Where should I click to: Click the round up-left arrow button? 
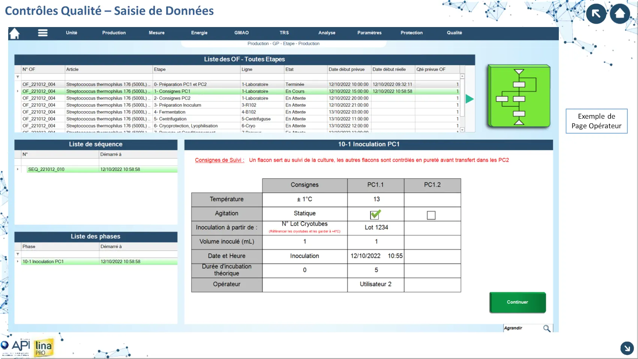click(596, 14)
